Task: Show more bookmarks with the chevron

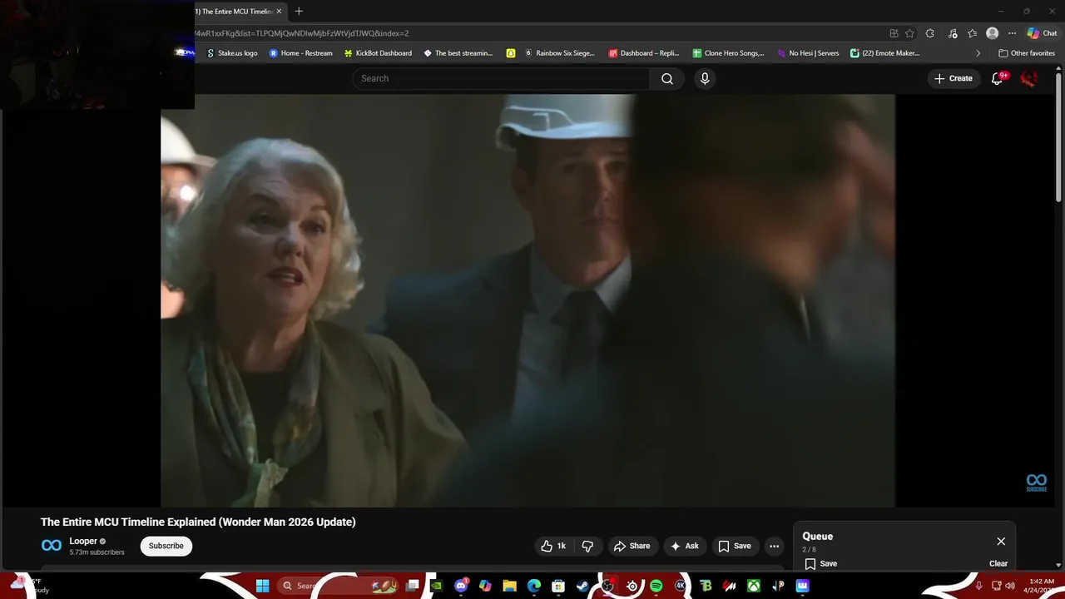Action: point(978,53)
